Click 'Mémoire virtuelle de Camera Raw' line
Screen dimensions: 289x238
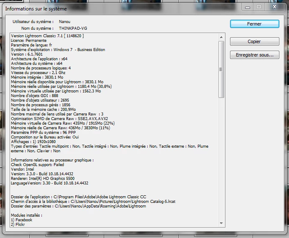tap(63, 123)
